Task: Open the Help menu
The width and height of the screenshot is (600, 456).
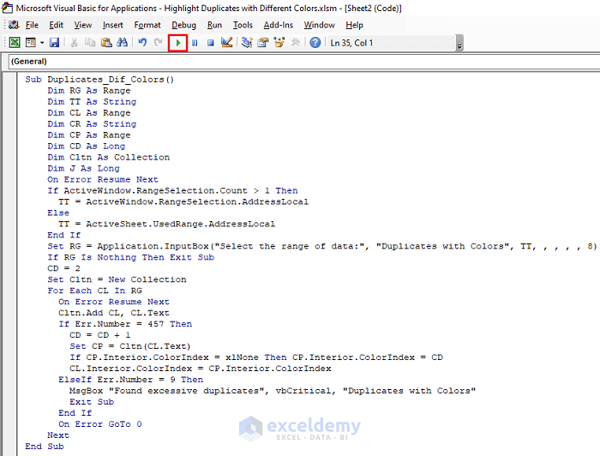Action: (354, 25)
